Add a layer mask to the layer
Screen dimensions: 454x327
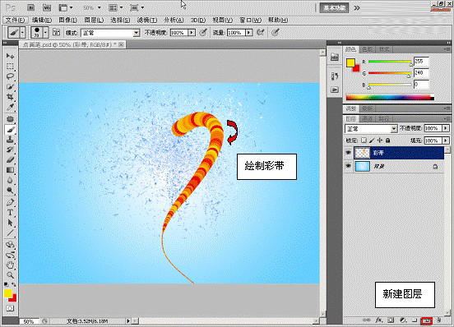click(391, 320)
